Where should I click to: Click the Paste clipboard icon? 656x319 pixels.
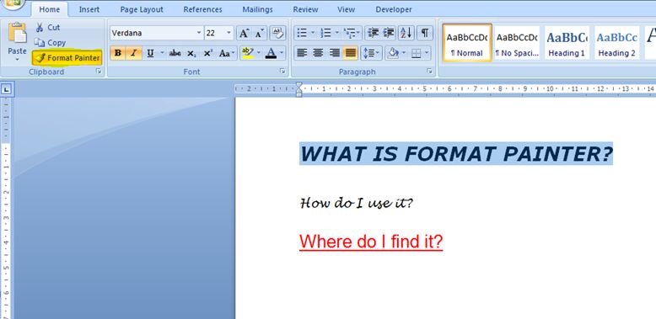point(17,33)
